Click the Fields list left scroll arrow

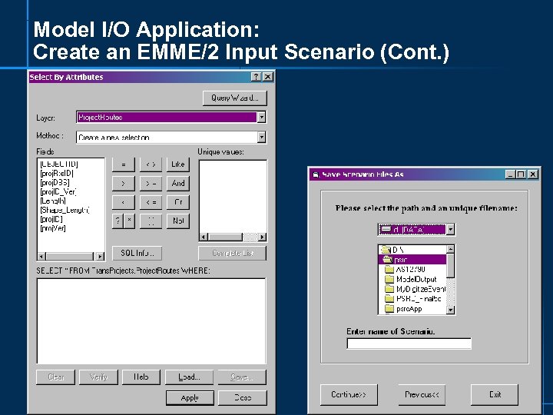pos(41,257)
